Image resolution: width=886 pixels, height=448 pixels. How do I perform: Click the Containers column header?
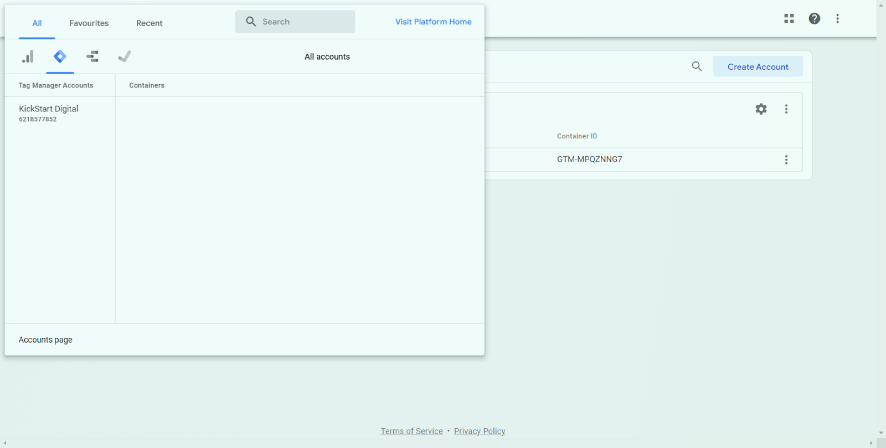[147, 85]
